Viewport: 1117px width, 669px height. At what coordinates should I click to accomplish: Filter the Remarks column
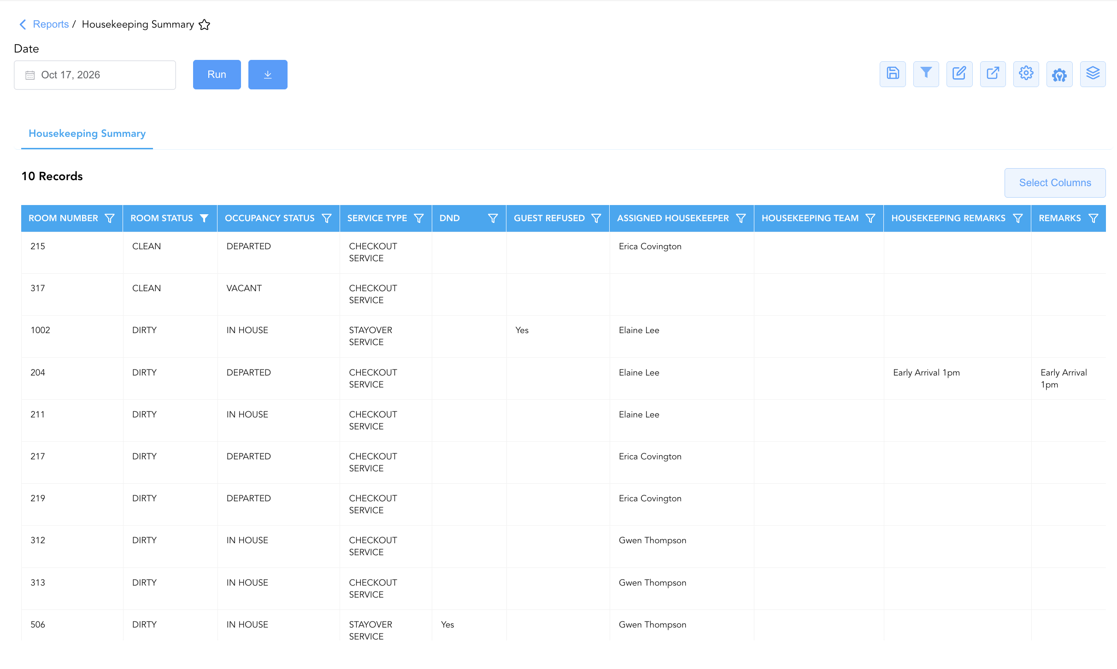(x=1093, y=218)
